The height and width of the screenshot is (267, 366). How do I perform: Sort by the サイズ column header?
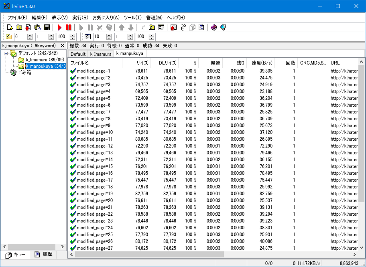coord(136,63)
